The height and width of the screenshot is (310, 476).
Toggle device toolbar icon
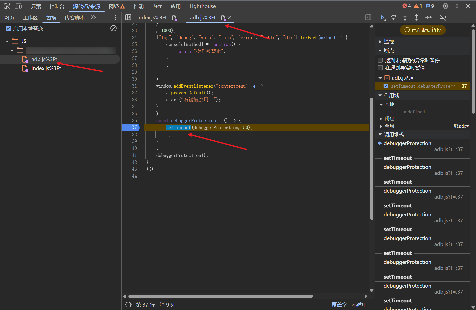click(x=18, y=6)
